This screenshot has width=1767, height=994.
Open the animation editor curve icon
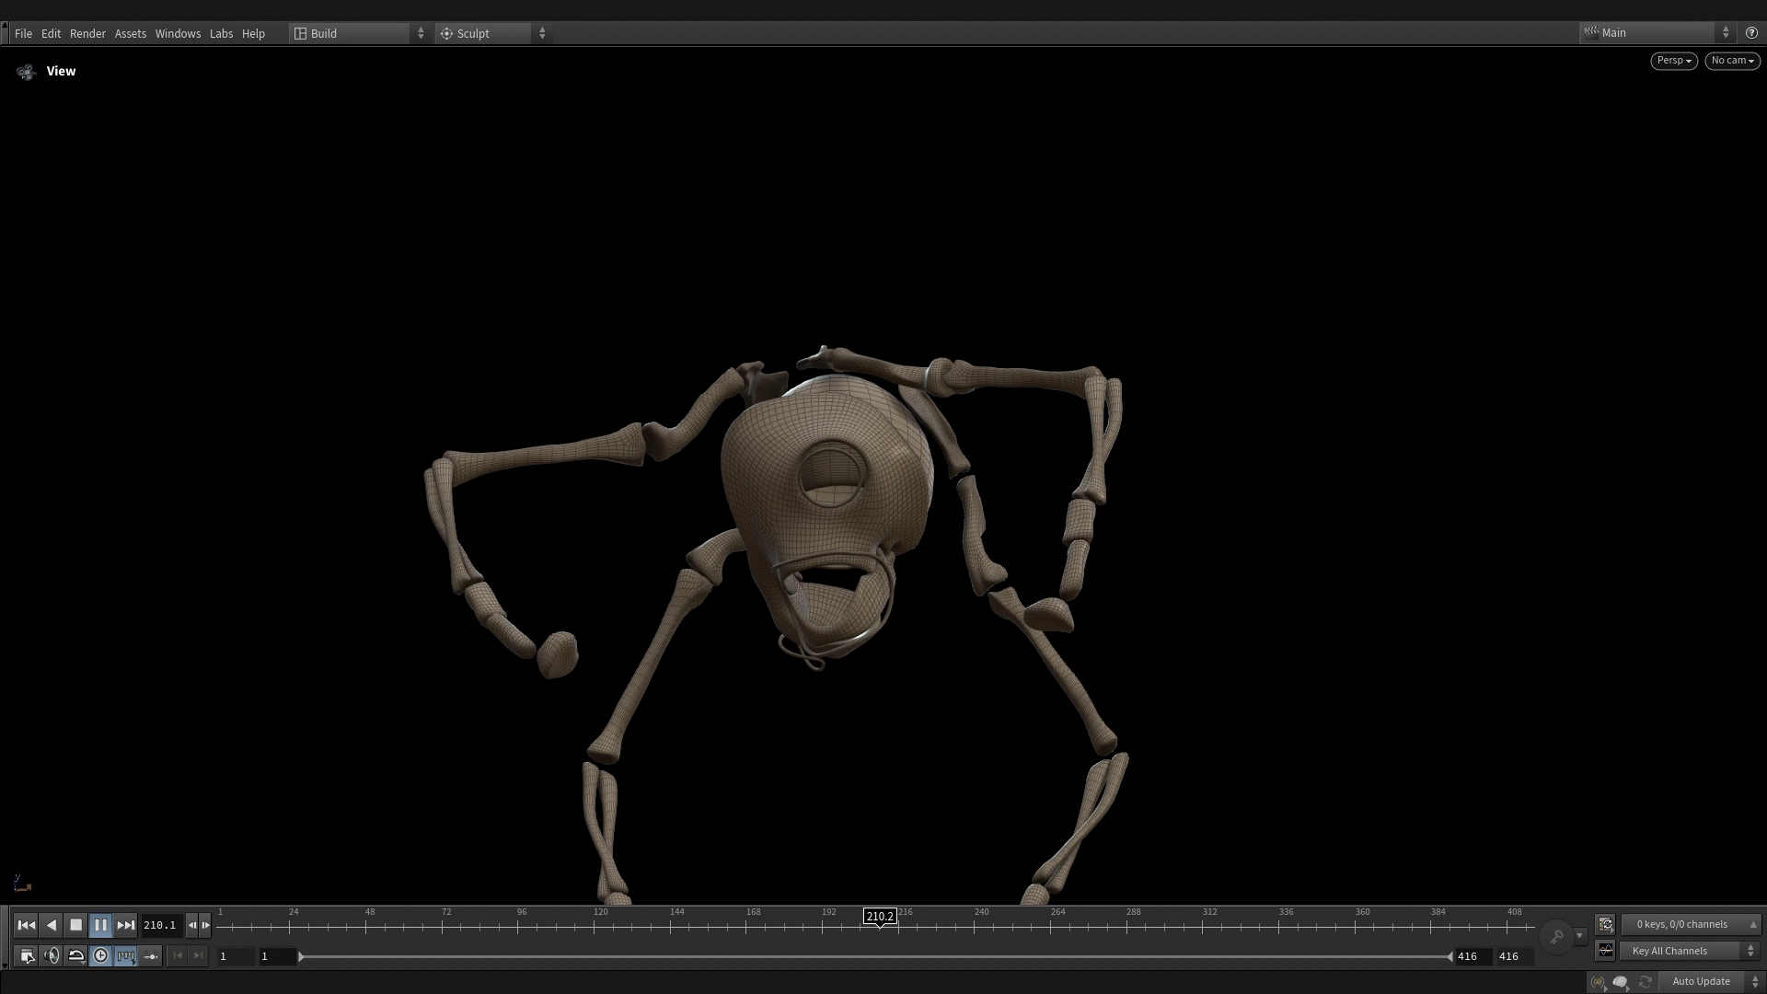(x=1606, y=951)
